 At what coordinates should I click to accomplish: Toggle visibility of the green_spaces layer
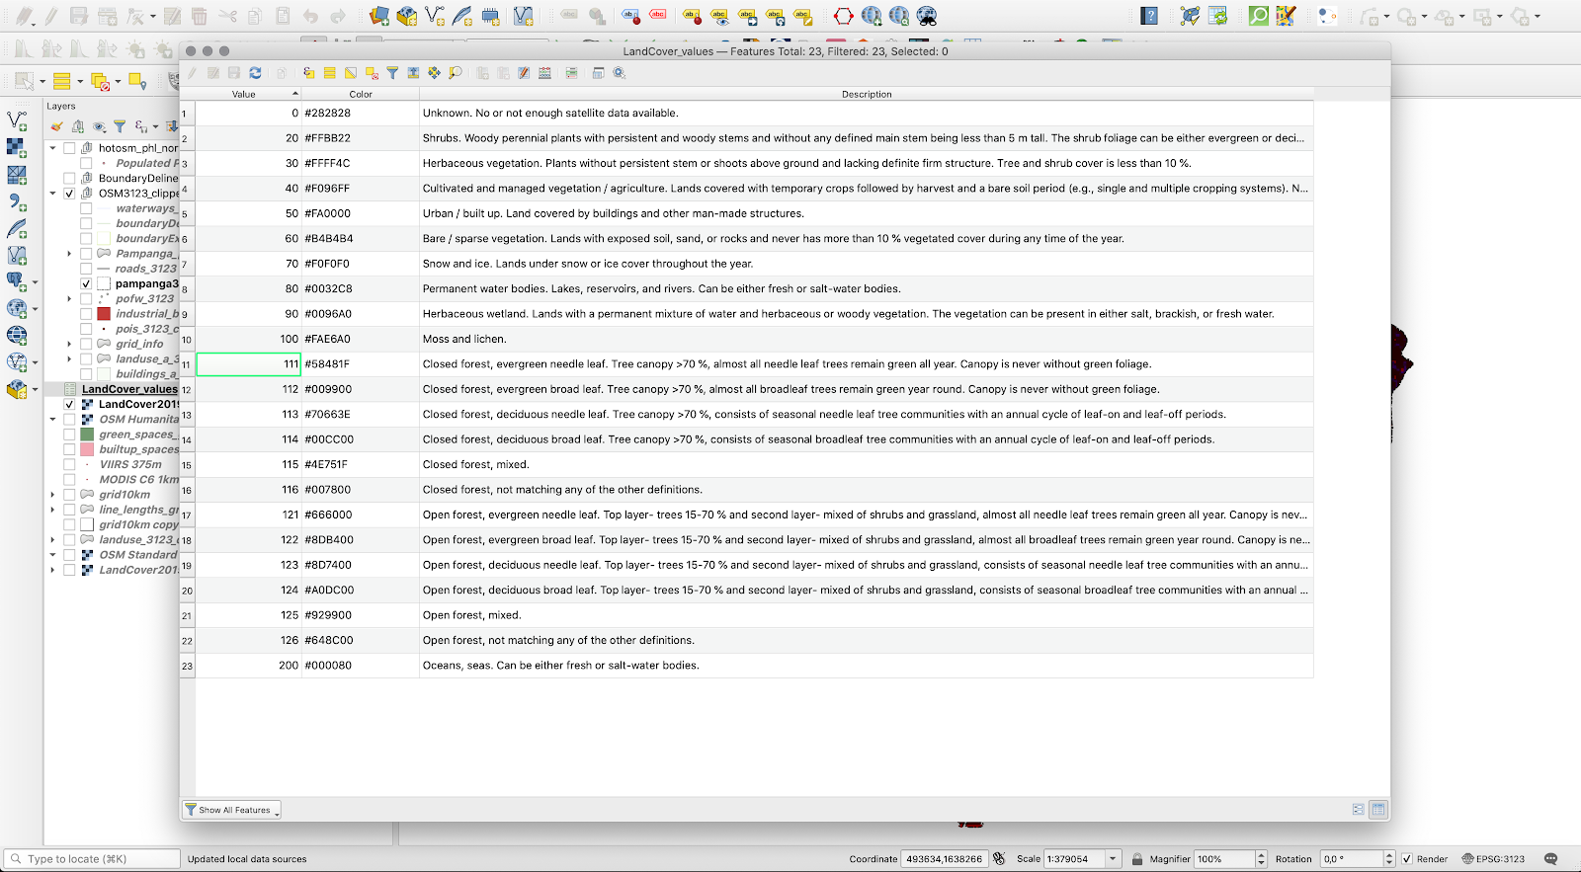[69, 435]
